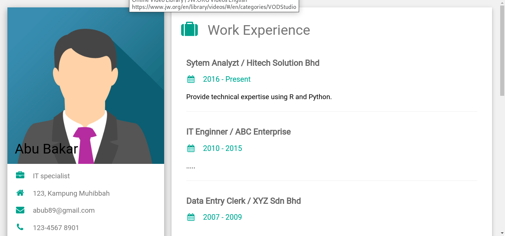This screenshot has width=505, height=236.
Task: Click calendar icon next to 2007 - 2009
Action: click(x=191, y=217)
